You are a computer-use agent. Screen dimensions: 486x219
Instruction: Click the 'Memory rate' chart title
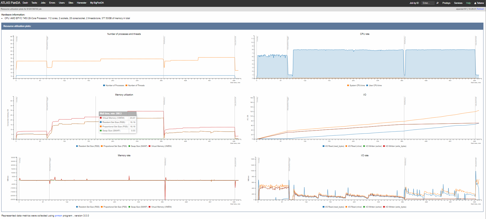point(124,155)
